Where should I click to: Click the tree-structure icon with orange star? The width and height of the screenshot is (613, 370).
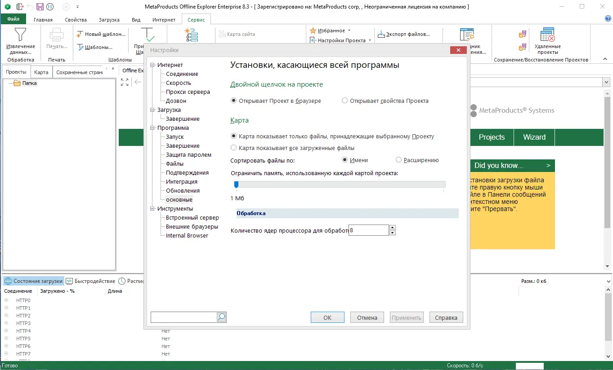pos(191,35)
